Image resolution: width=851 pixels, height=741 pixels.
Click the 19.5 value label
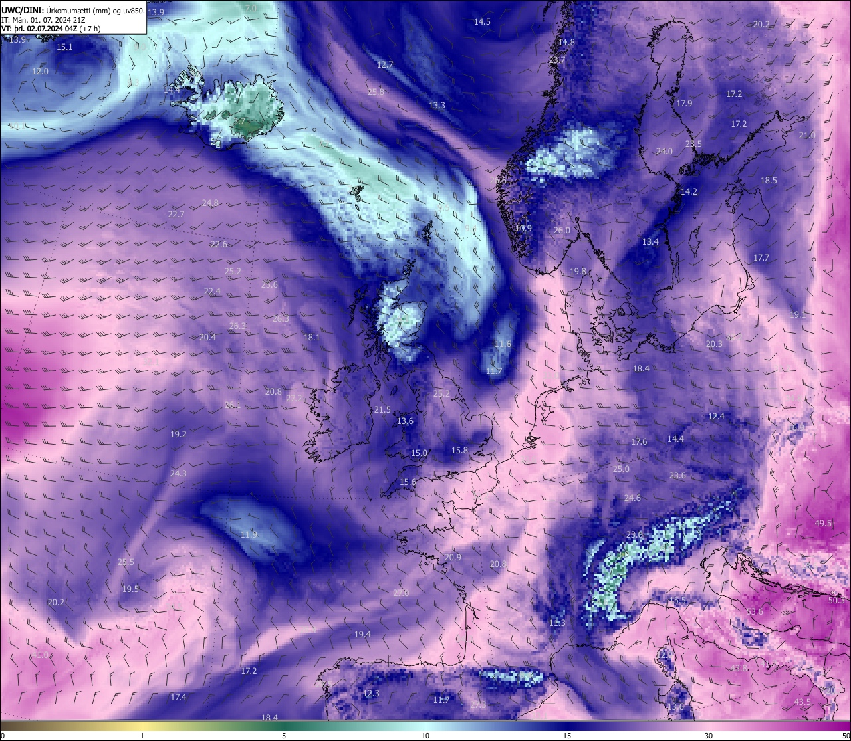(130, 589)
